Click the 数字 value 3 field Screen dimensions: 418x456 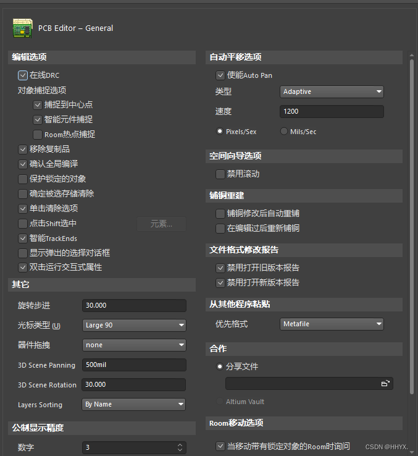pos(134,447)
